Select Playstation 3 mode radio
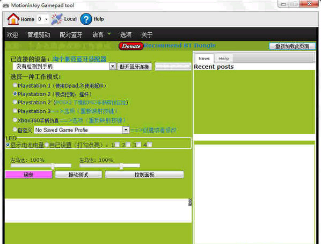 [14, 111]
